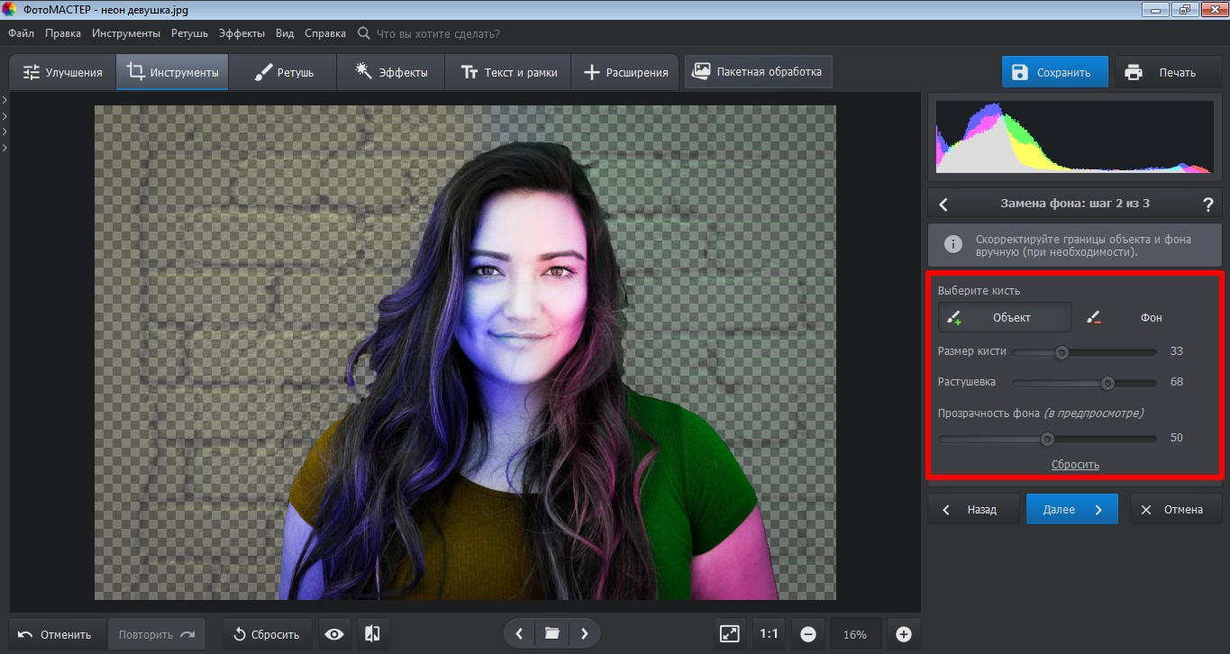Zoom in with the plus icon
1230x654 pixels.
904,634
